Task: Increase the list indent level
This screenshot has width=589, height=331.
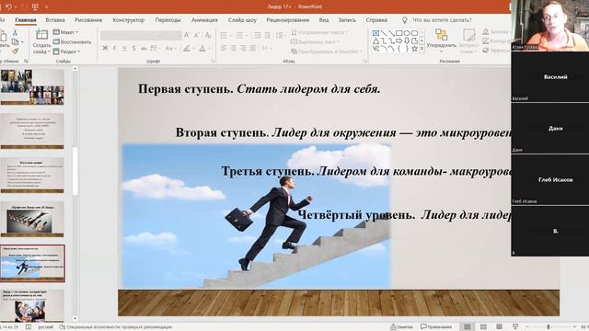Action: [x=267, y=35]
